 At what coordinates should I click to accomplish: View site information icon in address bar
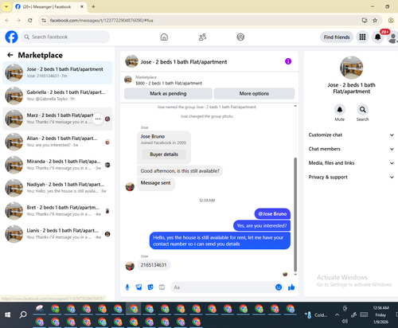coord(44,21)
